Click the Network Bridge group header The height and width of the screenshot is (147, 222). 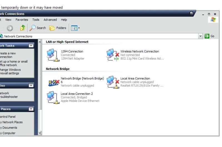[58, 69]
